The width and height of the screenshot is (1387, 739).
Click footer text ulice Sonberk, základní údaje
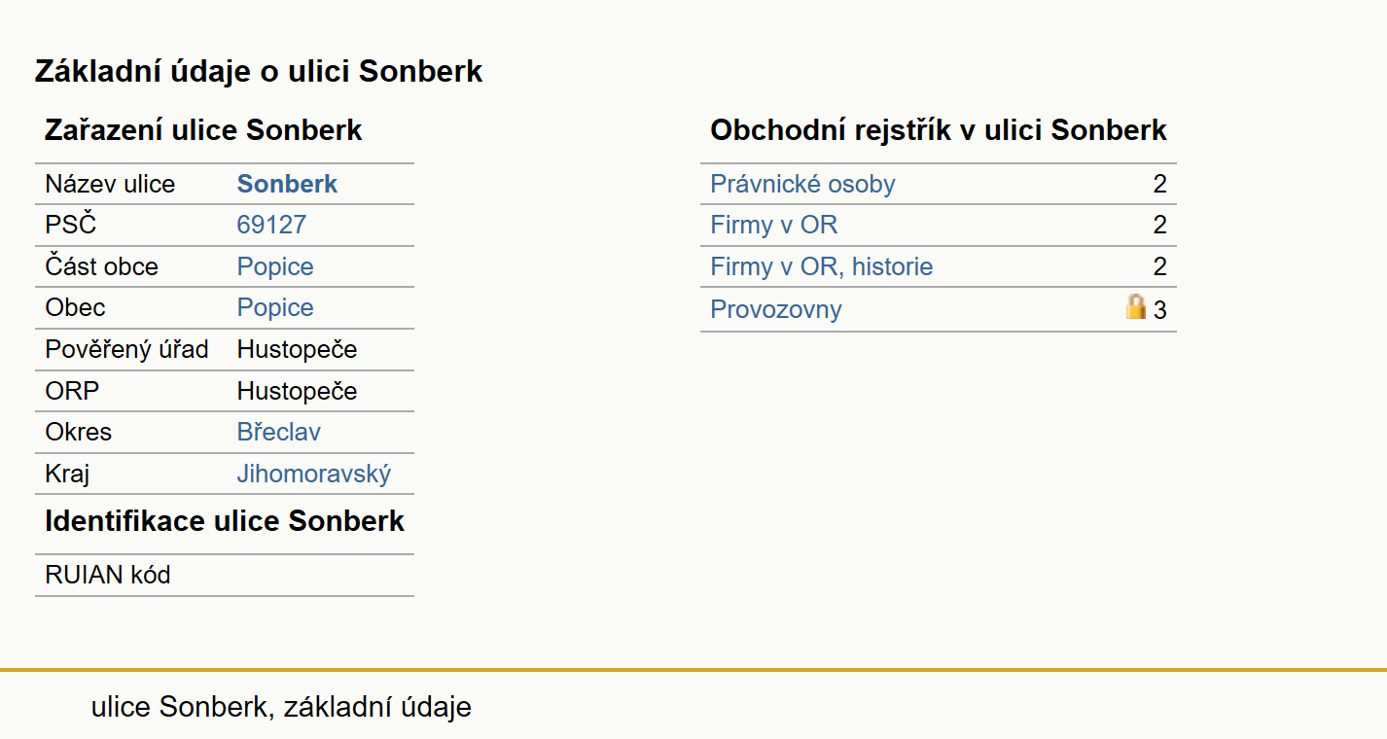(281, 707)
